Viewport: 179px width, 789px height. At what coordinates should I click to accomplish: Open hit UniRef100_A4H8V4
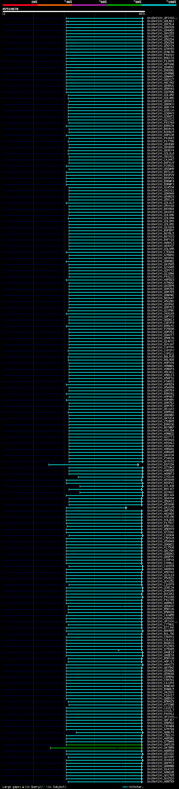coord(161,569)
